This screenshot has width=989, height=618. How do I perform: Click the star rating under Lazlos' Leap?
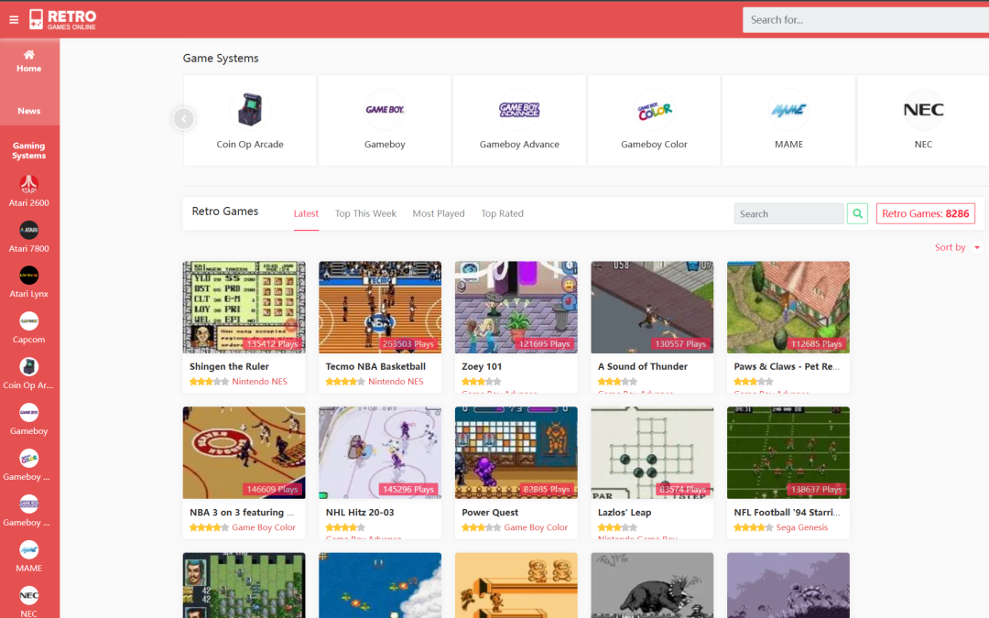(617, 527)
